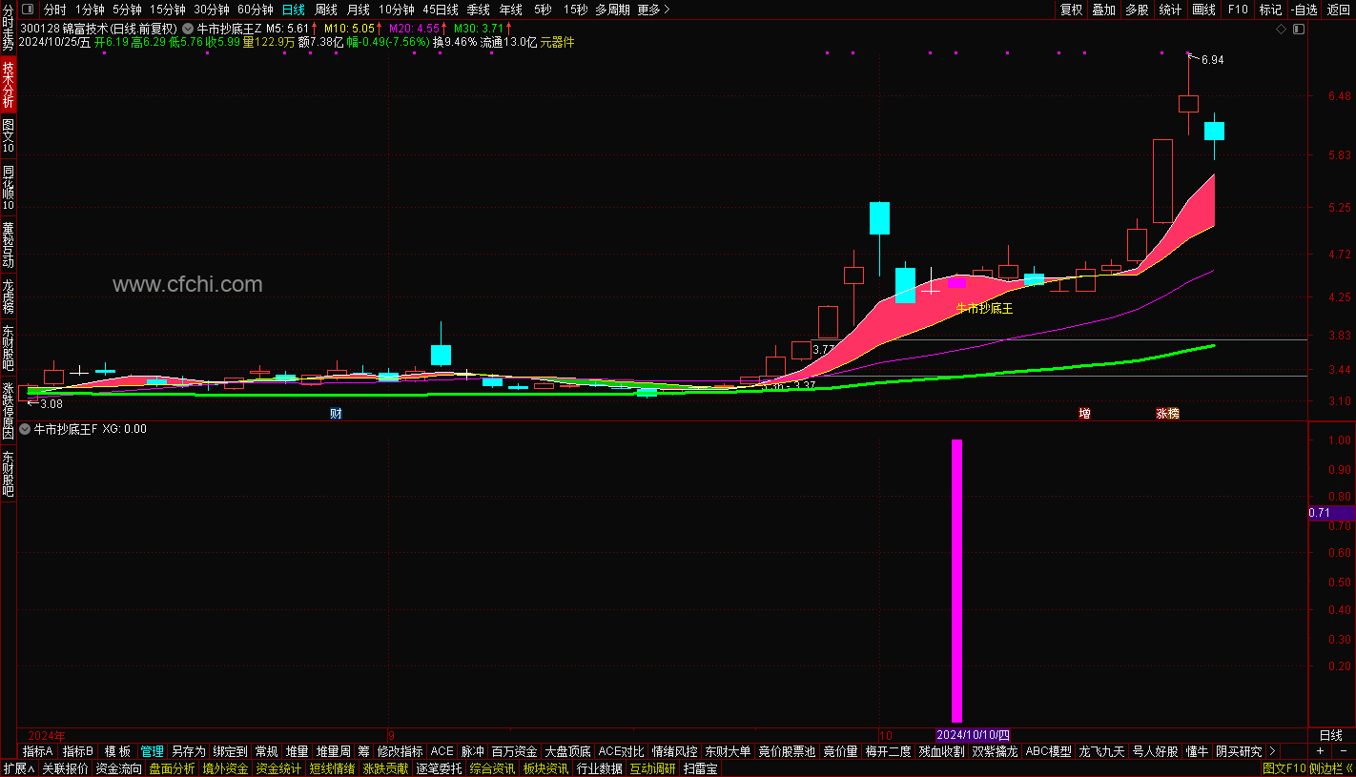Click the 叠加 overlay button
Viewport: 1356px width, 777px height.
pos(1104,10)
